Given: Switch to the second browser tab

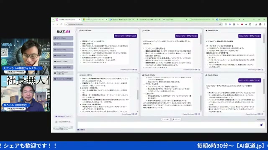Looking at the screenshot, I should click(x=95, y=20).
